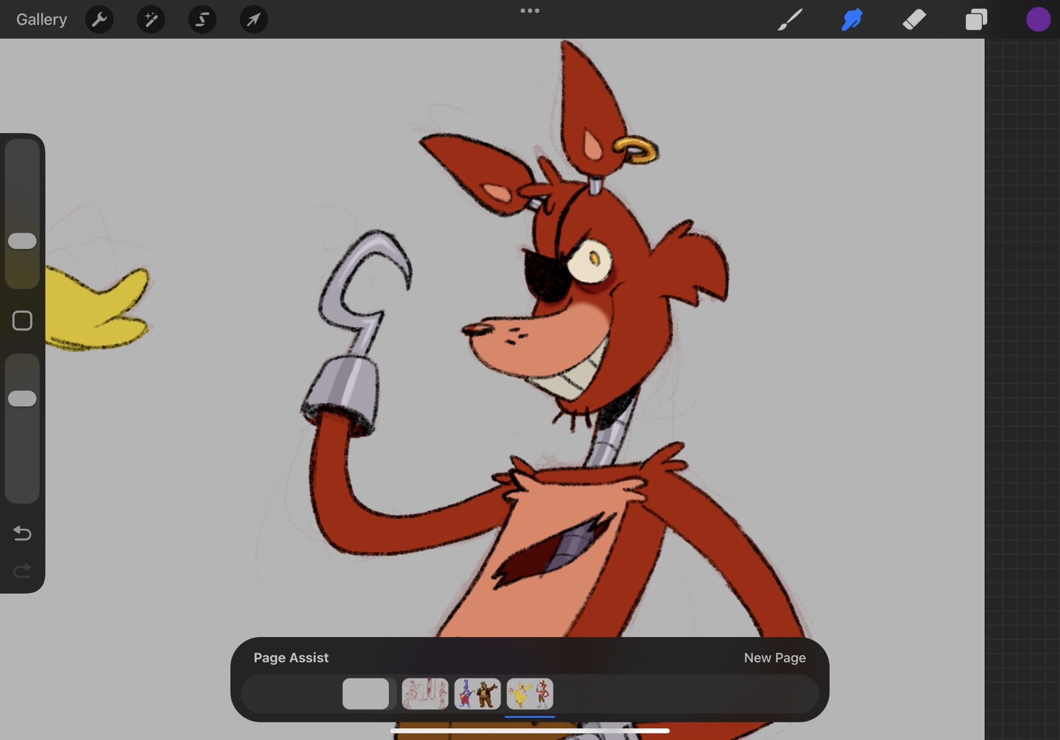The width and height of the screenshot is (1060, 740).
Task: Activate the Selection tool
Action: pos(202,20)
